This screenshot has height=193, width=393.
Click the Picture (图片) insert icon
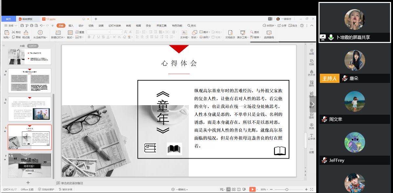201,32
